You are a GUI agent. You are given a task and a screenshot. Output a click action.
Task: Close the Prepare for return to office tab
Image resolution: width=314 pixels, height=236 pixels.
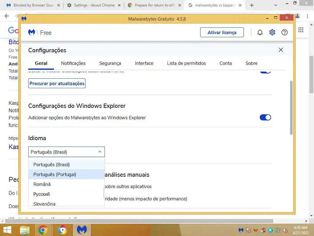tap(180, 5)
